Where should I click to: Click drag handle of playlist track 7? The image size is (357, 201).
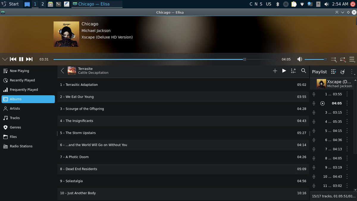(314, 149)
